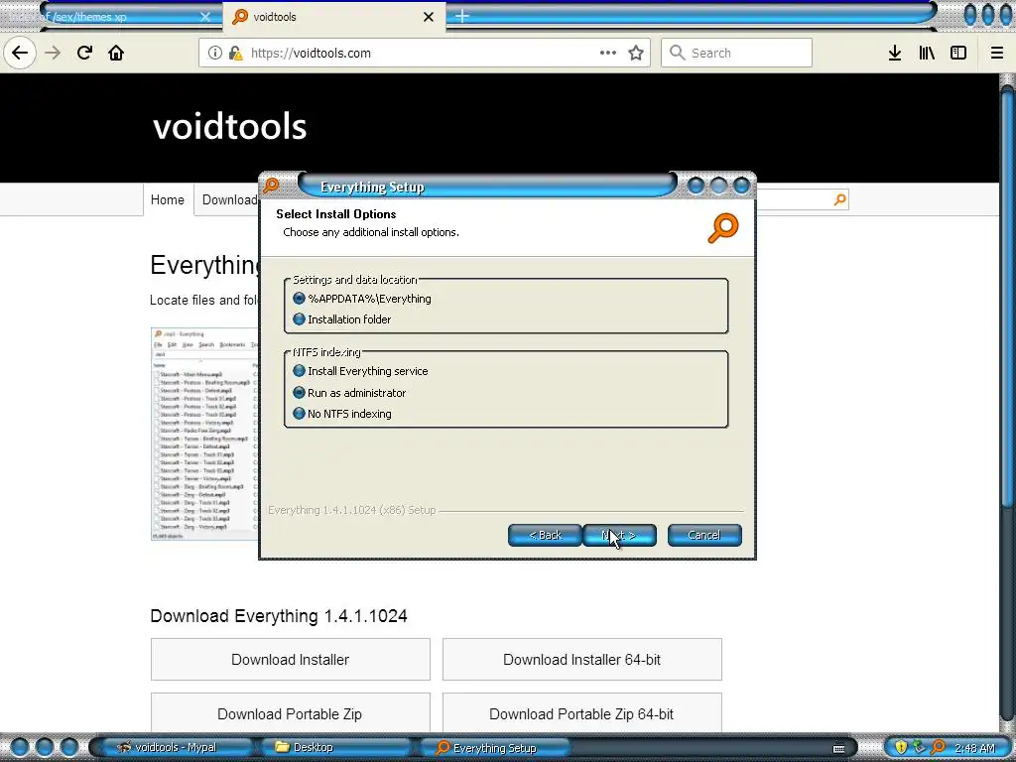
Task: Toggle the sidebar icon
Action: click(x=958, y=53)
